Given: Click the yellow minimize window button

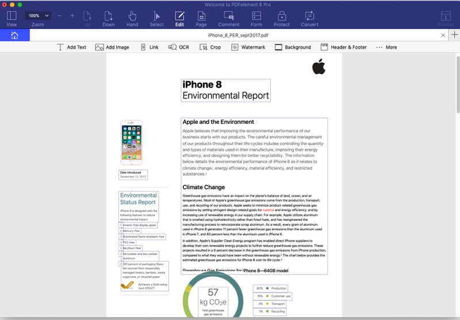Looking at the screenshot, I should 12,5.
